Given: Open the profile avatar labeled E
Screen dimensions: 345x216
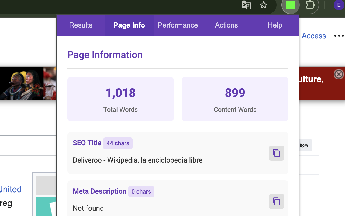Looking at the screenshot, I should [339, 5].
